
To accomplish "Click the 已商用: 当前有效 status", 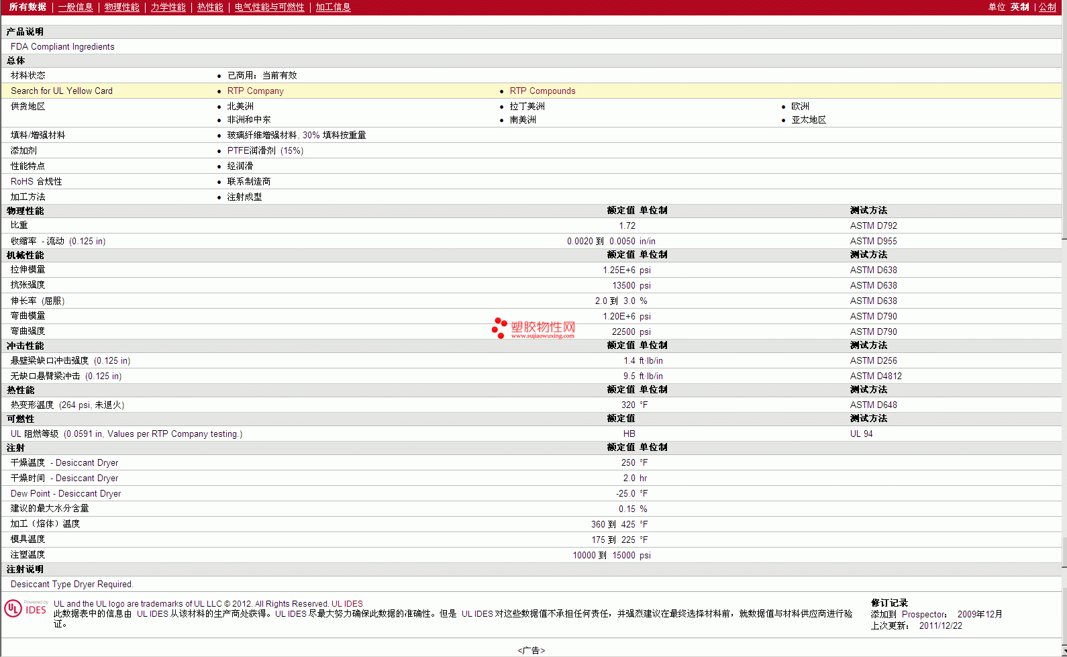I will (x=262, y=75).
